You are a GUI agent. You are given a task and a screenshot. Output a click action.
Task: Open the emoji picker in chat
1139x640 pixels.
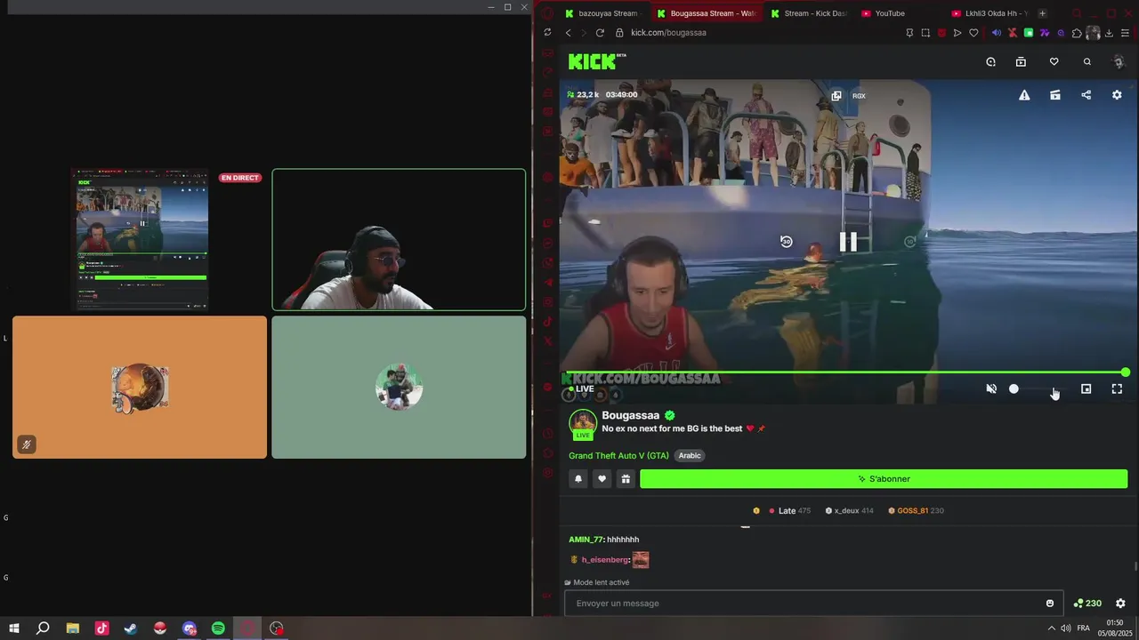coord(1050,604)
